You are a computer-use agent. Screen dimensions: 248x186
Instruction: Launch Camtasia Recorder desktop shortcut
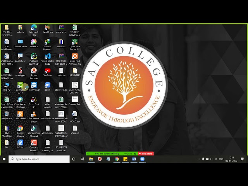coord(34,146)
